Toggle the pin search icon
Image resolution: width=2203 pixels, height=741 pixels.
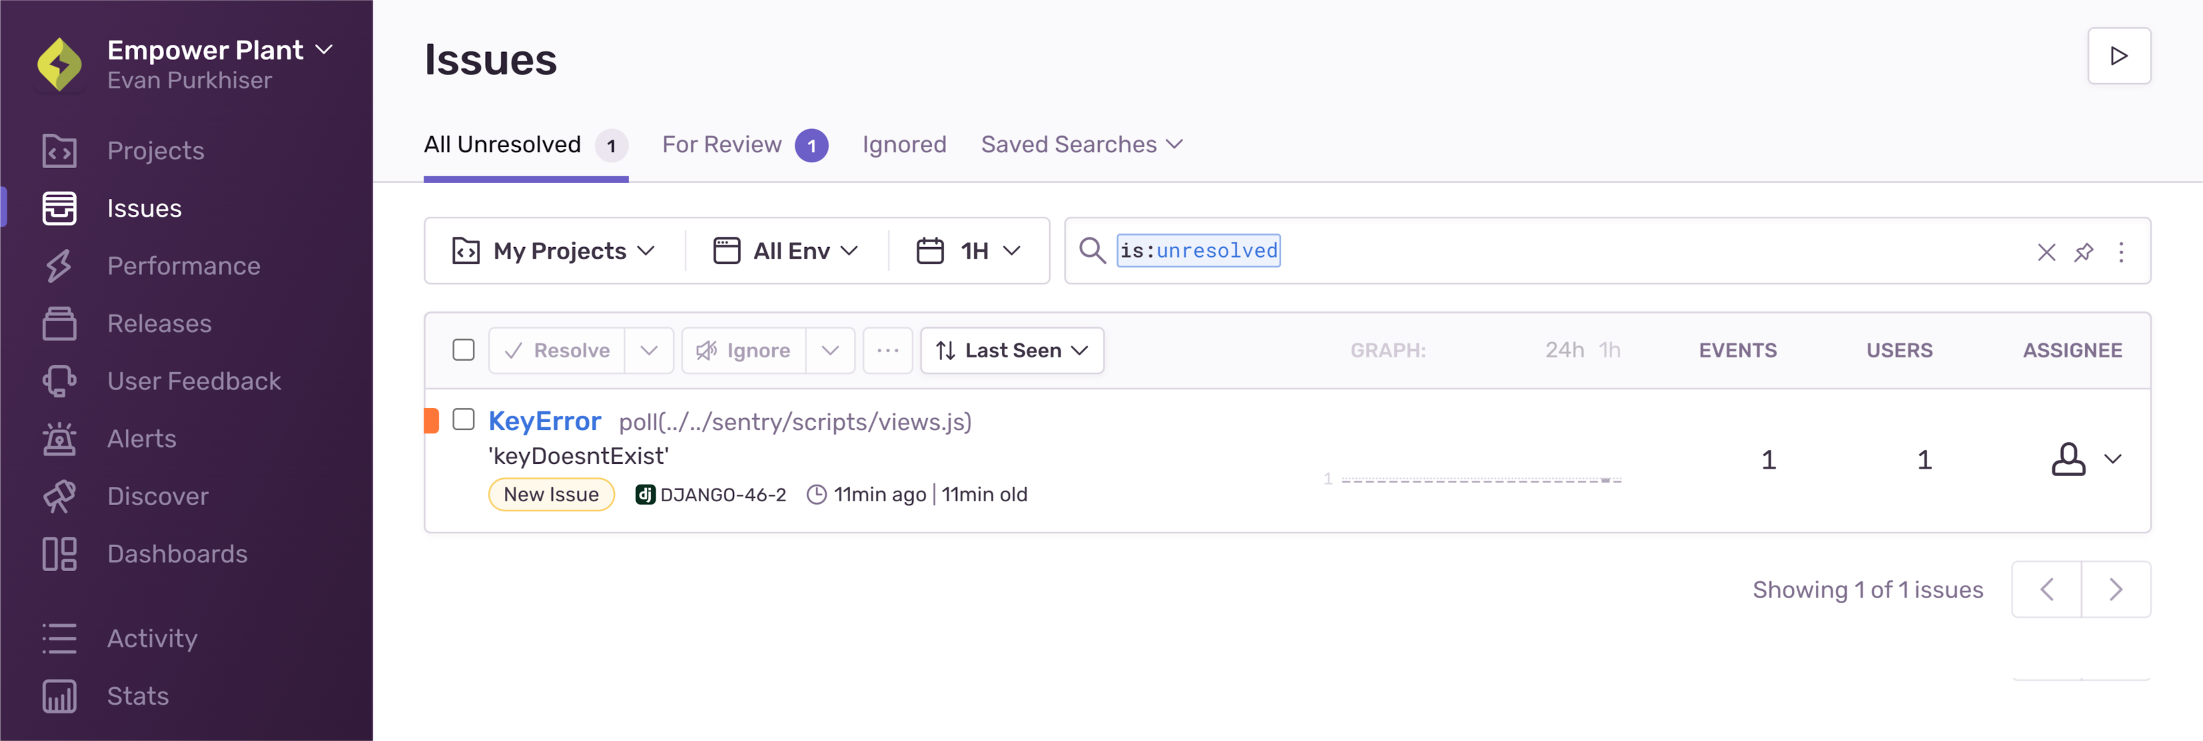point(2084,250)
